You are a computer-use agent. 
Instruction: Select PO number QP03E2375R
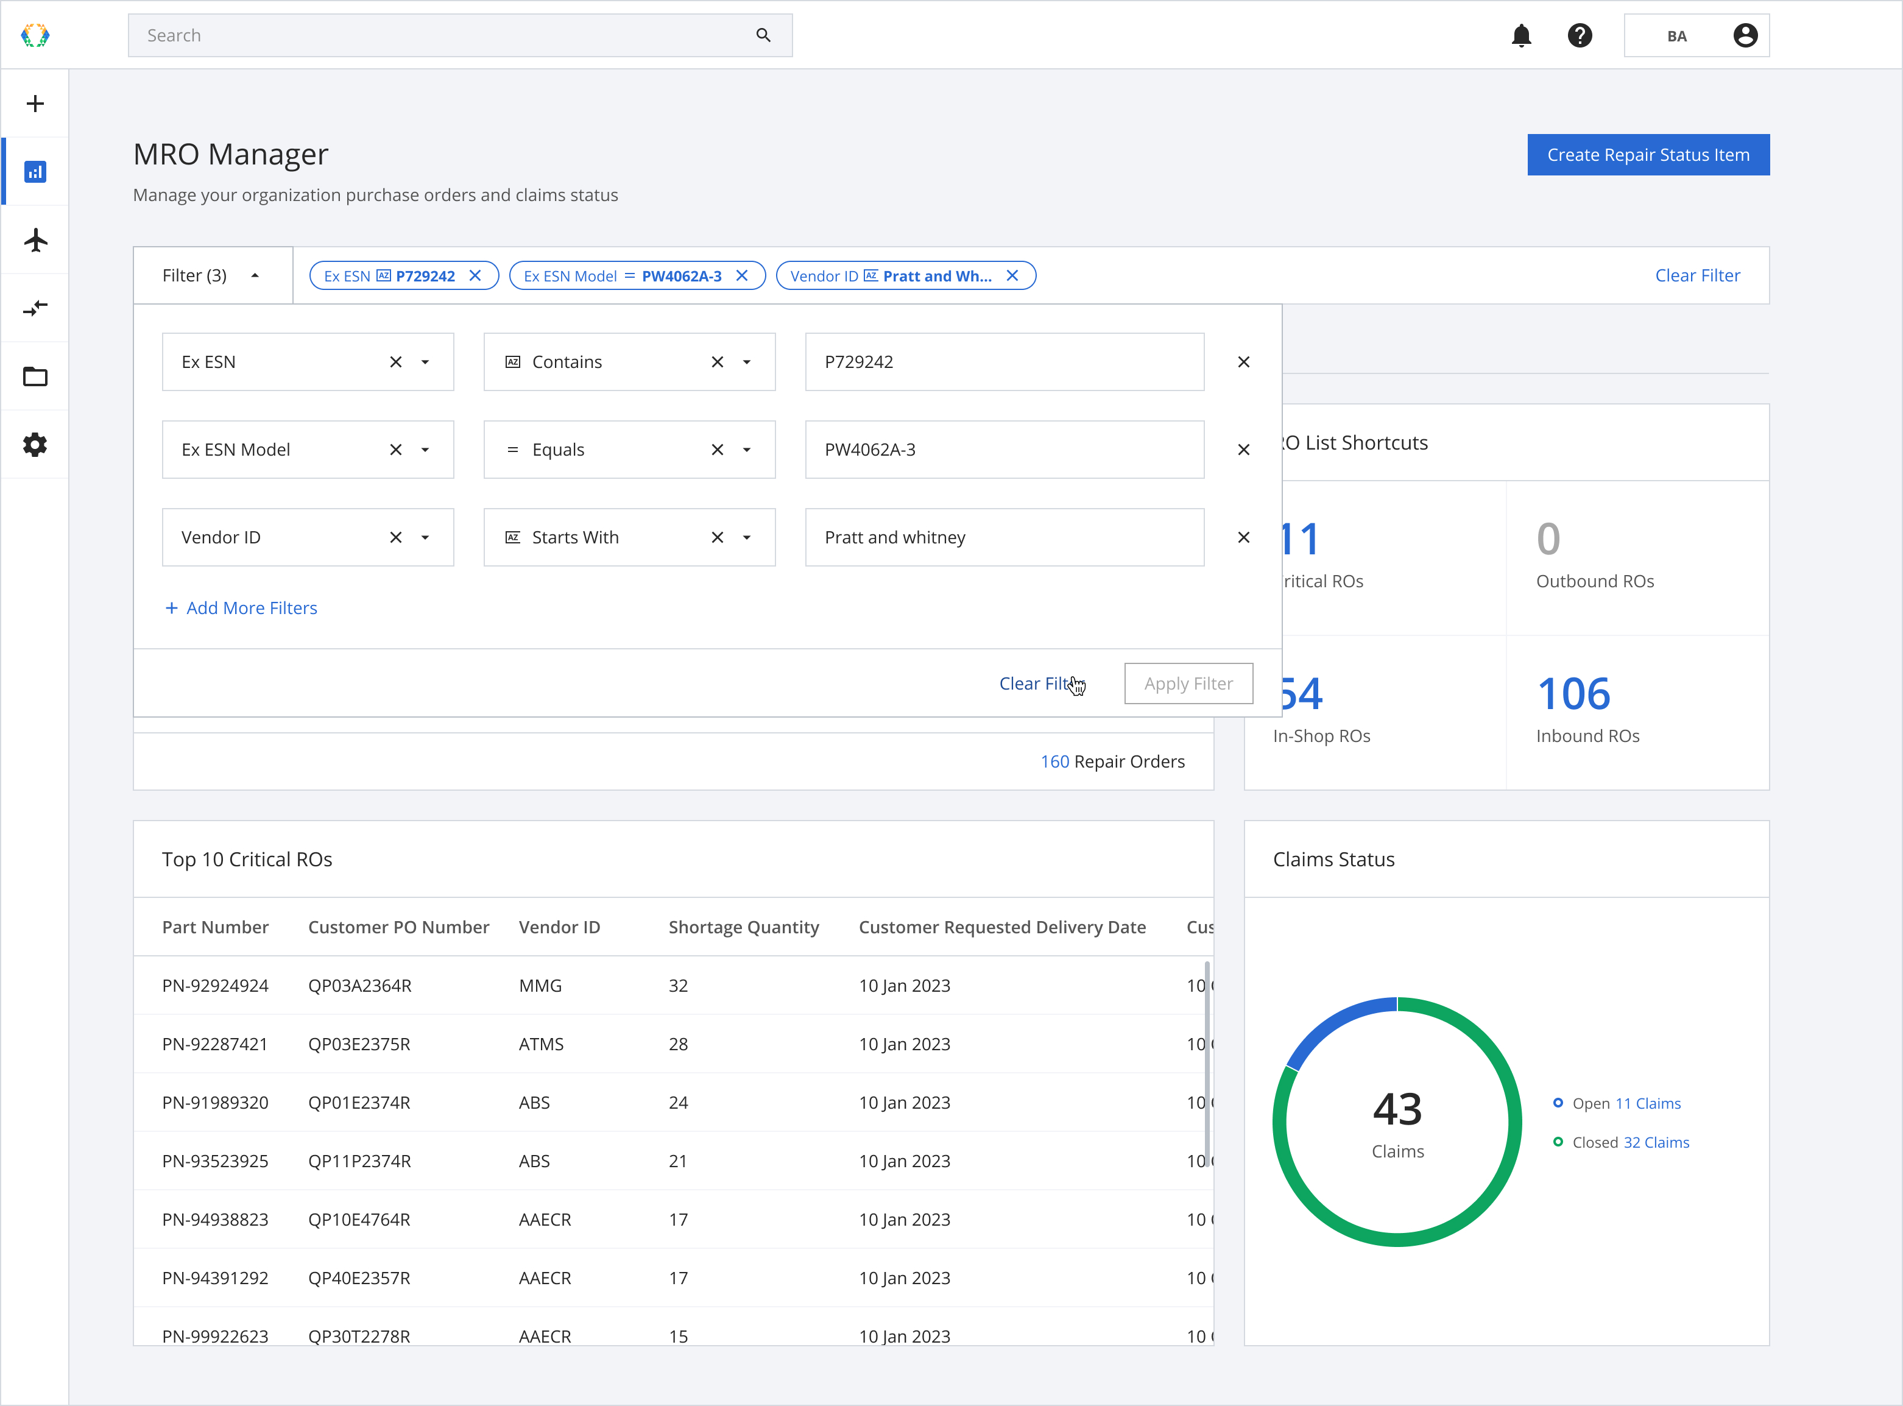click(x=359, y=1045)
